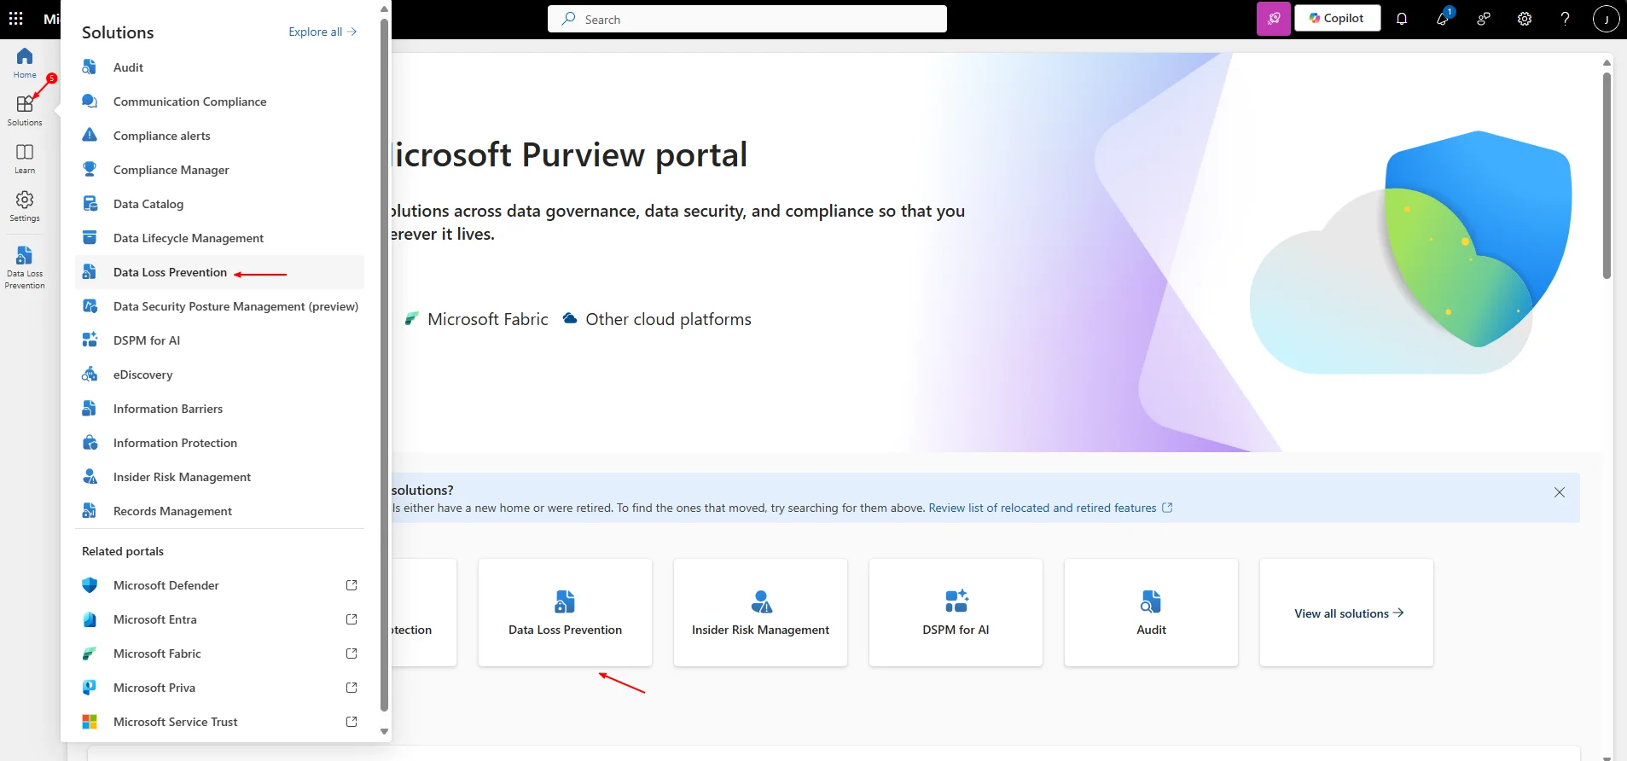Open Microsoft Entra portal link
This screenshot has height=761, width=1627.
219,619
